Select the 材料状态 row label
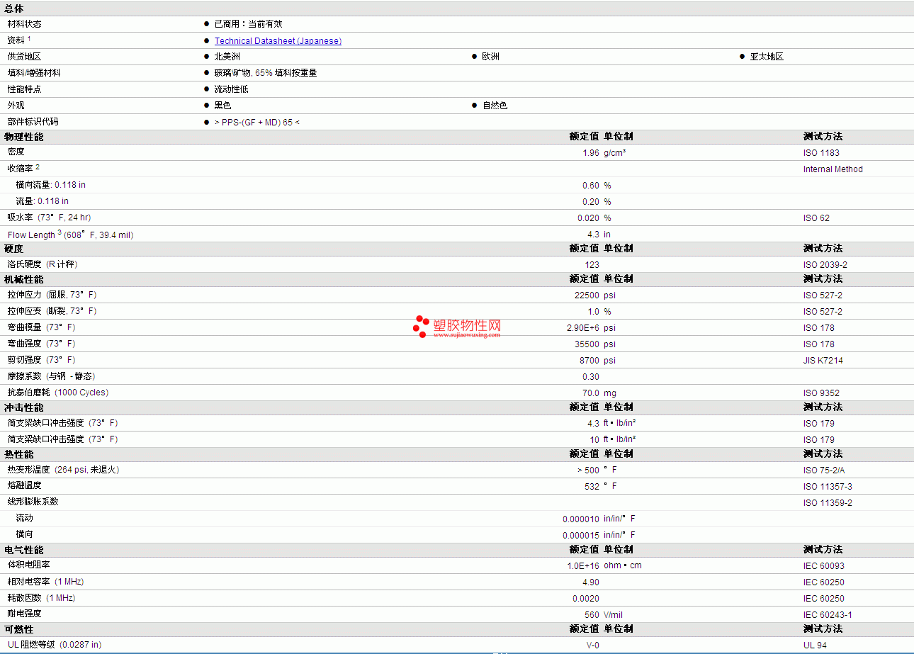The image size is (914, 654). (25, 24)
